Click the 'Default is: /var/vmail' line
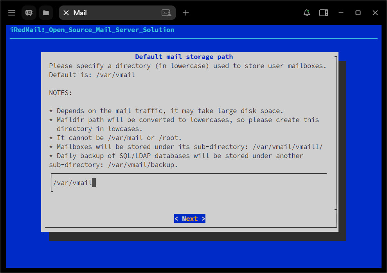The image size is (387, 273). 92,75
